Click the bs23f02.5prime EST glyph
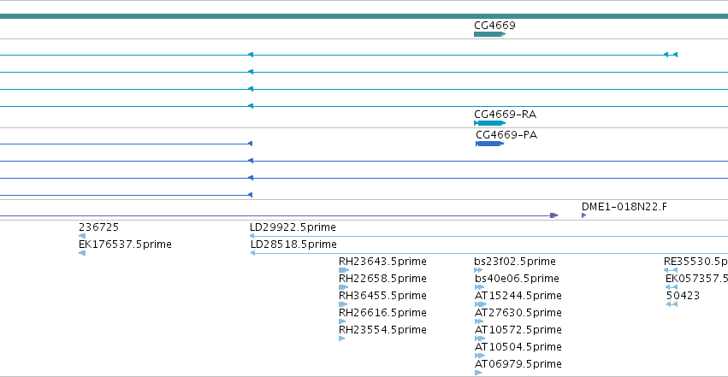 tap(478, 270)
